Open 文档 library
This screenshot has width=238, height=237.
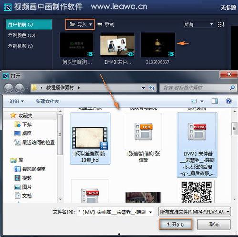click(x=27, y=196)
